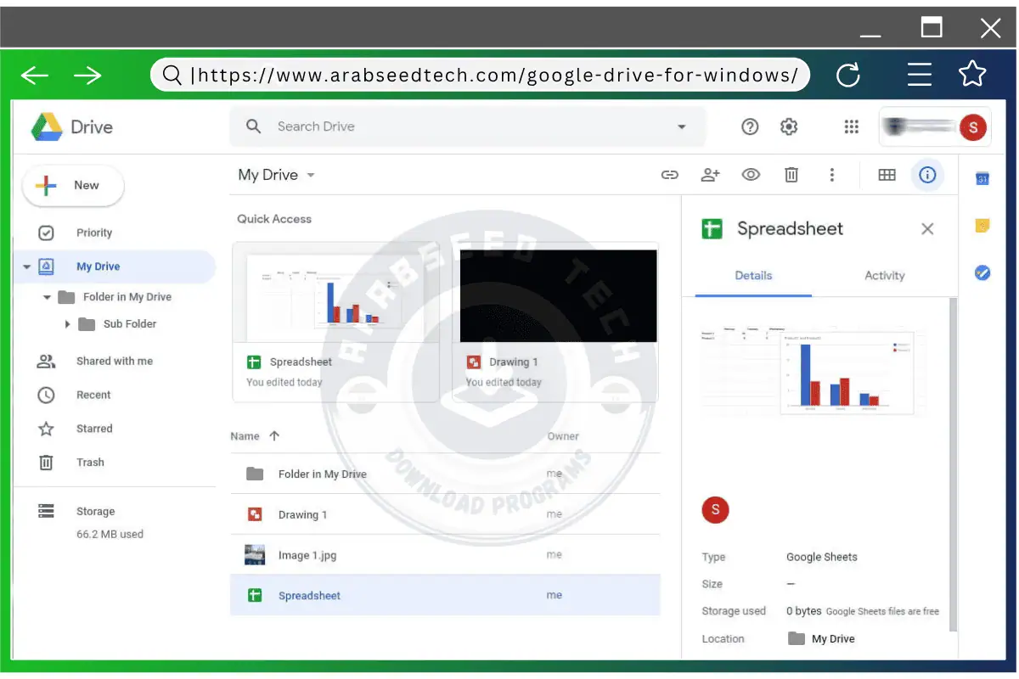This screenshot has width=1019, height=679.
Task: Toggle the view details info button
Action: click(x=927, y=175)
